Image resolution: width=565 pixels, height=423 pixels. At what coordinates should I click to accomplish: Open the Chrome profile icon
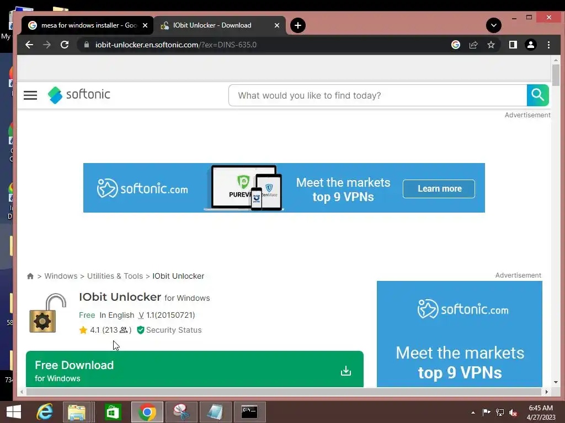point(531,45)
